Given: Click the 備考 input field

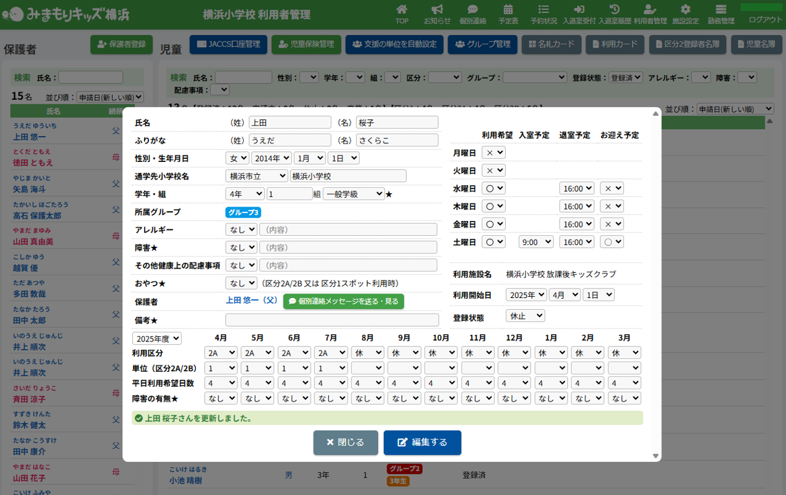Looking at the screenshot, I should [x=331, y=320].
